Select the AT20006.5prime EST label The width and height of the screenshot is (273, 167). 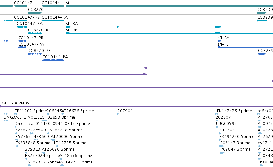tap(67, 136)
